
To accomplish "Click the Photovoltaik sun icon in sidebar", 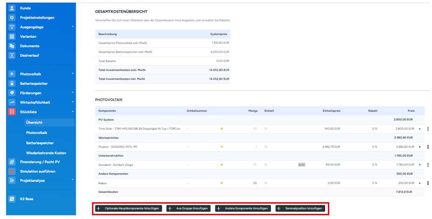I will click(x=12, y=74).
